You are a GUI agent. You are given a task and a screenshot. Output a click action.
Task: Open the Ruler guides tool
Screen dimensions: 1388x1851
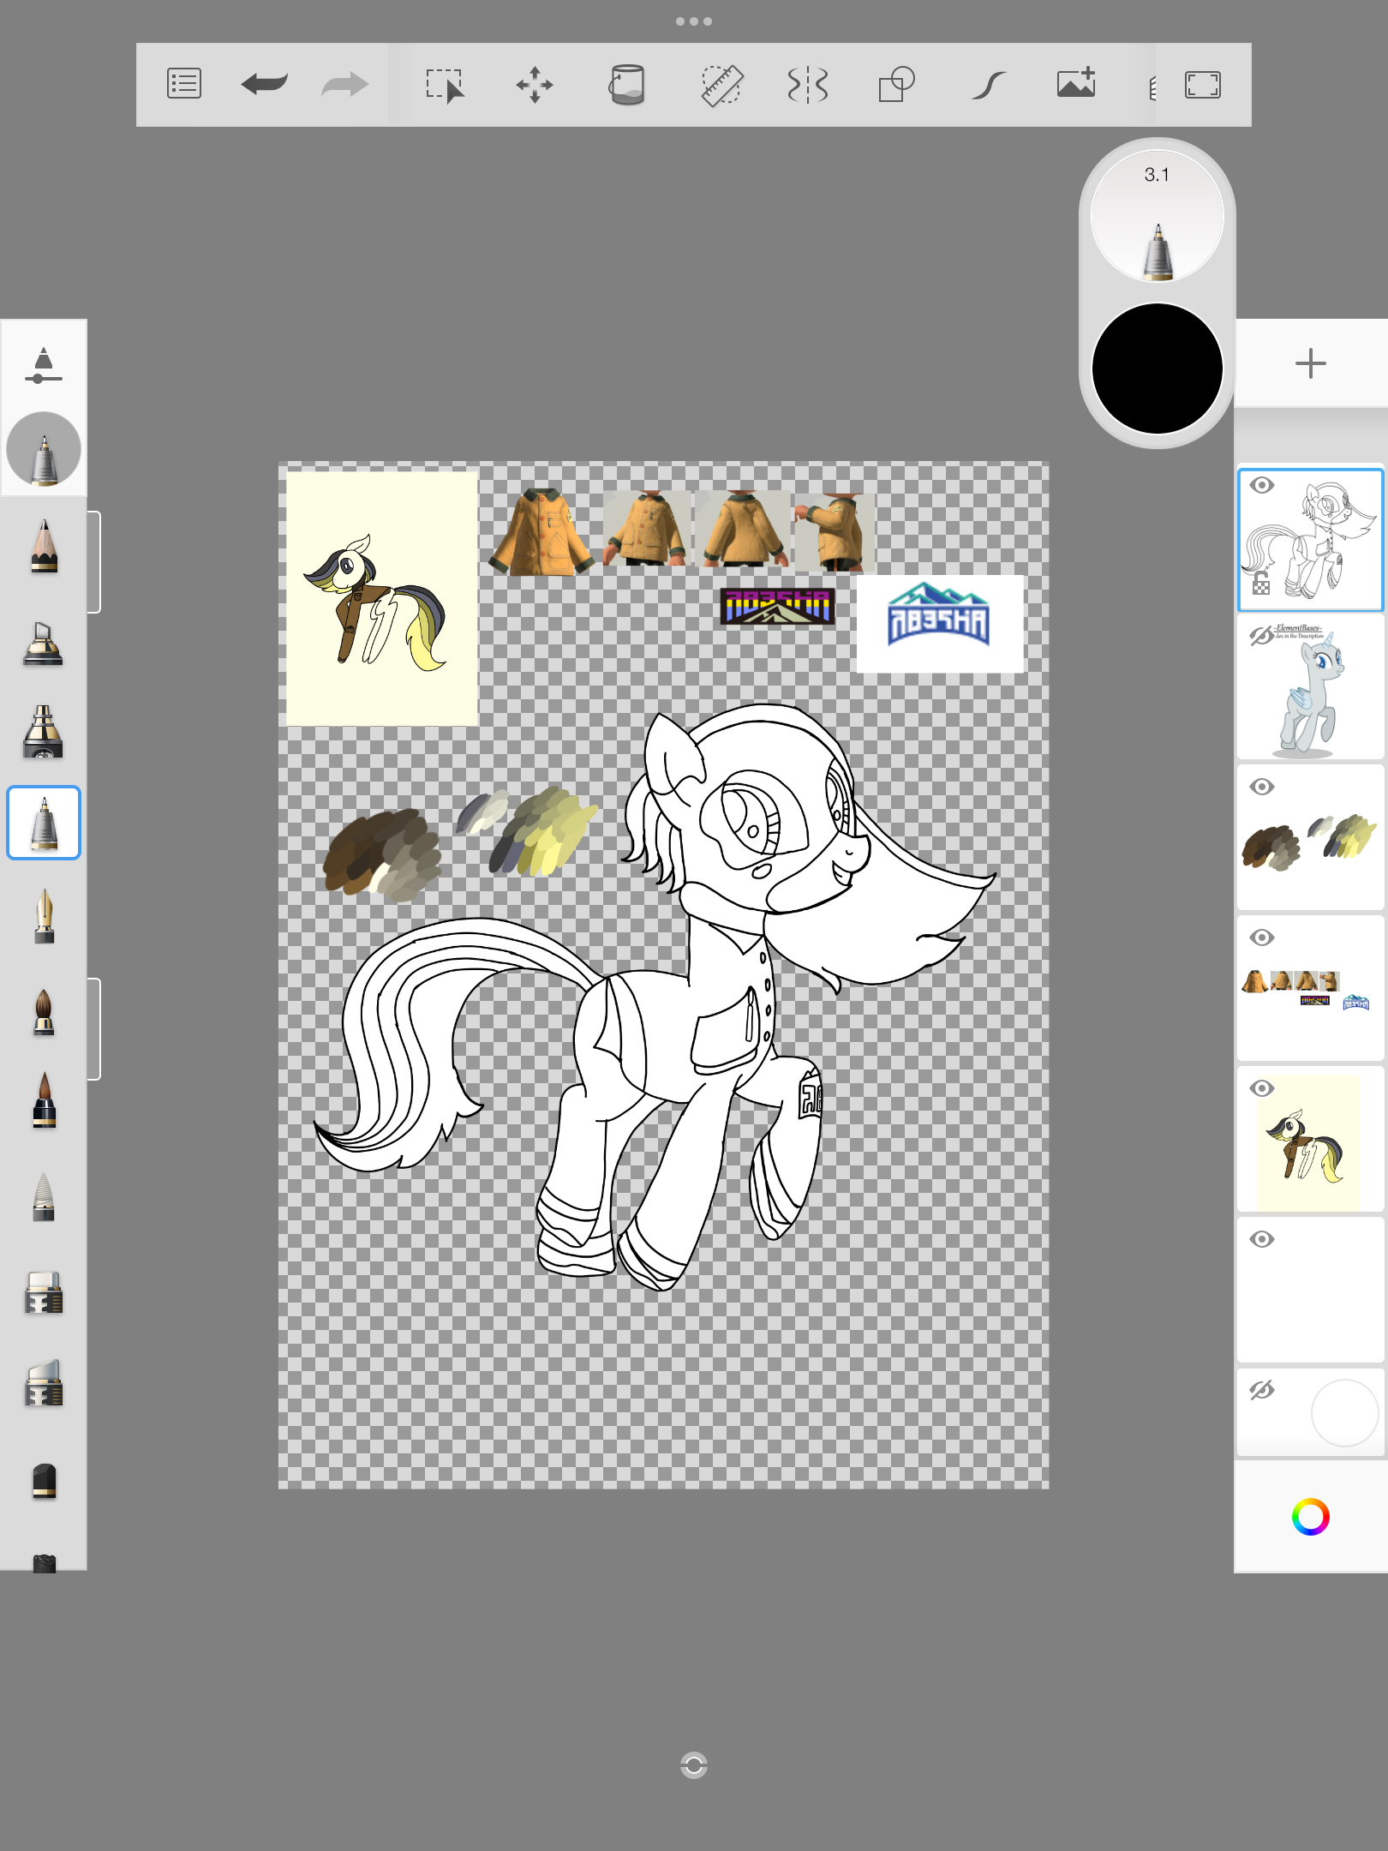721,86
